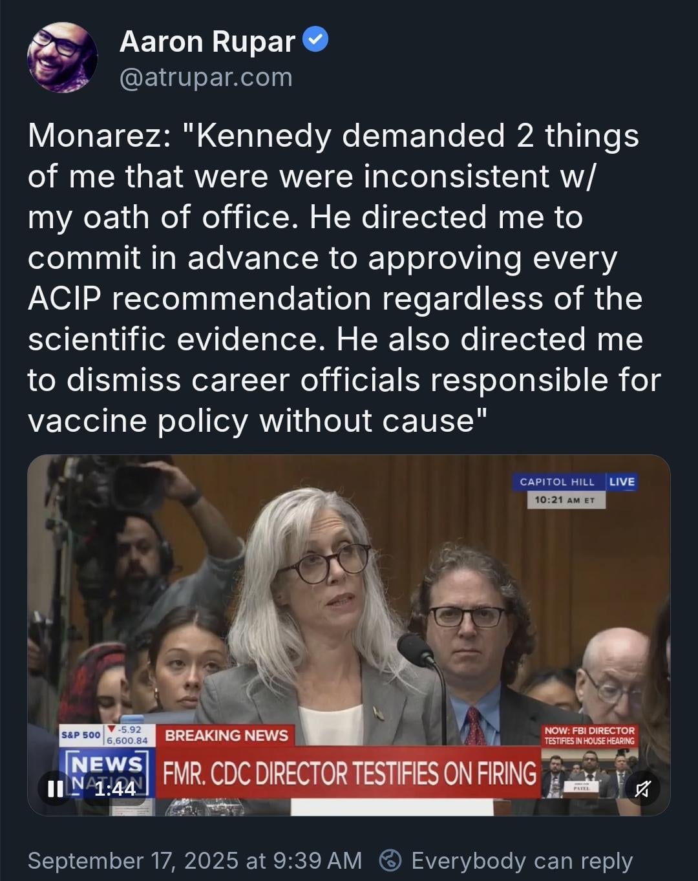The height and width of the screenshot is (881, 698).
Task: Click the 1:44 video time indicator
Action: click(115, 788)
